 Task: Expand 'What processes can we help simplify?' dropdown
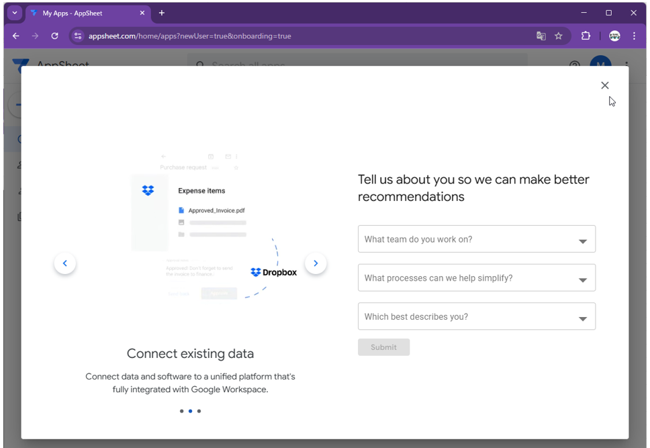476,278
